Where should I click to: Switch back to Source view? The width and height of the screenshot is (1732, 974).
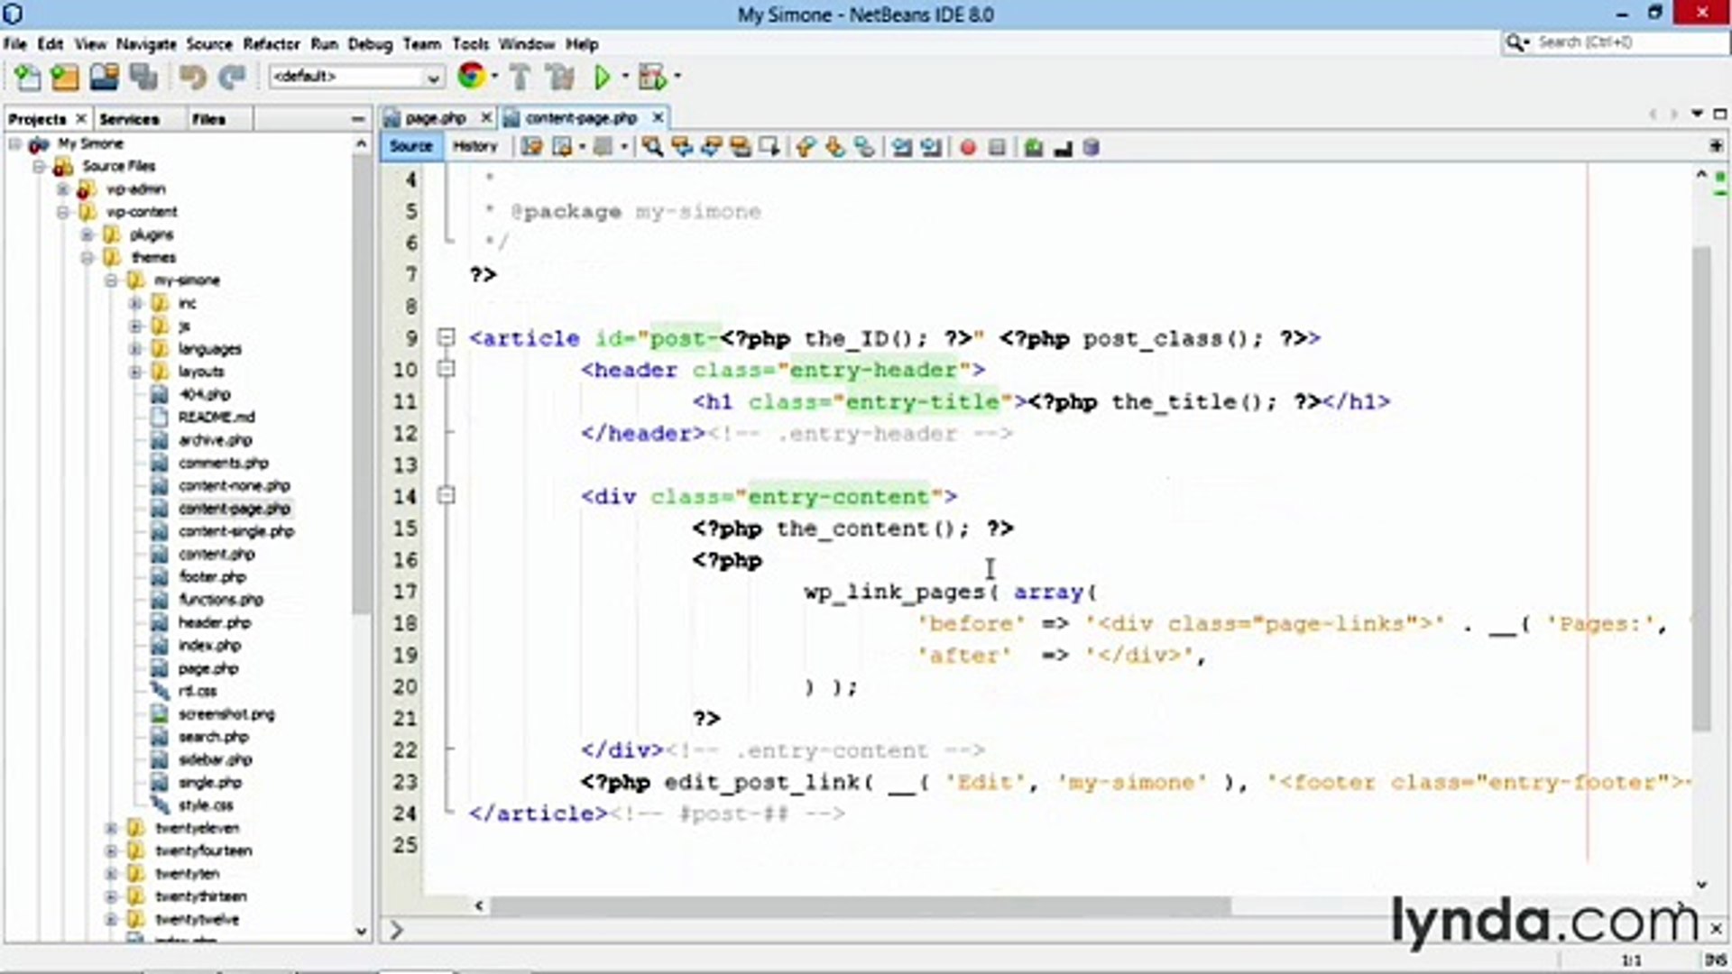click(x=410, y=146)
